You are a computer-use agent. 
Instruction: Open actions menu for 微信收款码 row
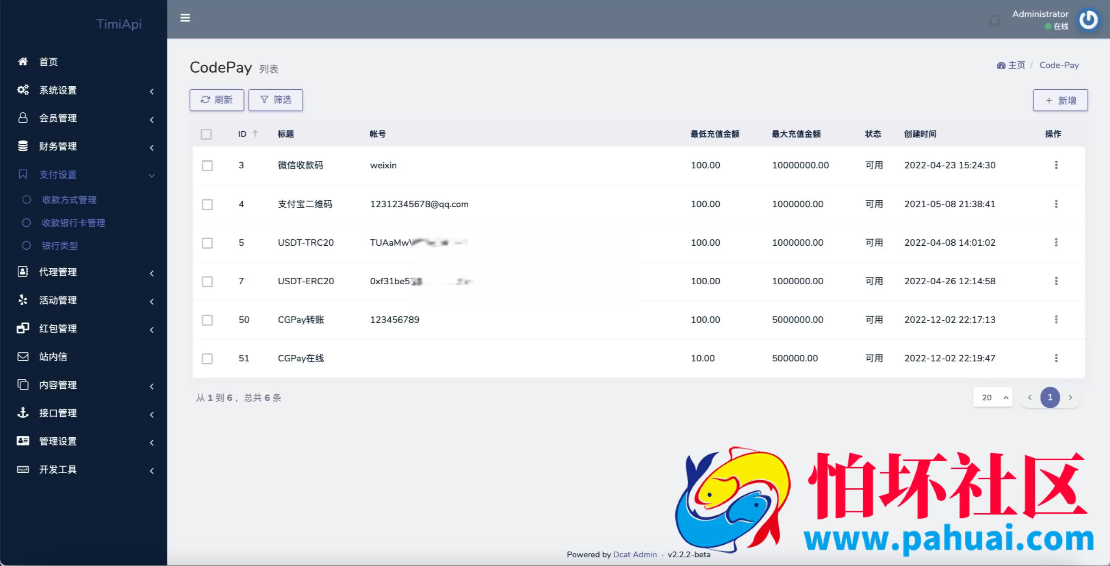(1056, 165)
